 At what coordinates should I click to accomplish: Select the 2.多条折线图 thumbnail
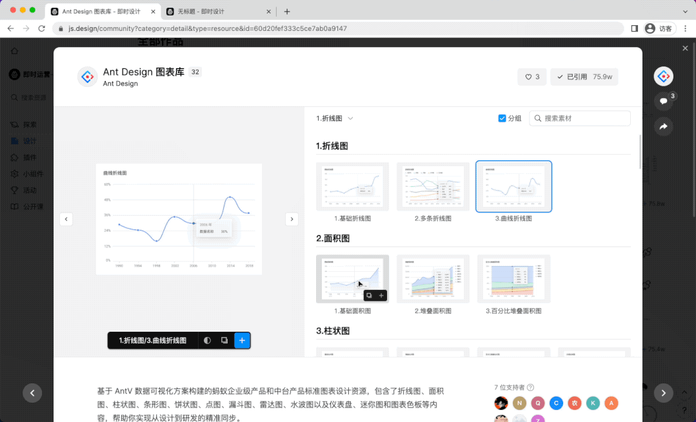[x=433, y=187]
